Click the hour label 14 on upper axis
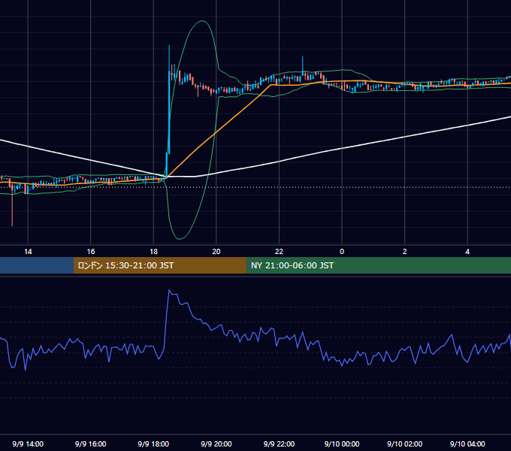 tap(28, 252)
